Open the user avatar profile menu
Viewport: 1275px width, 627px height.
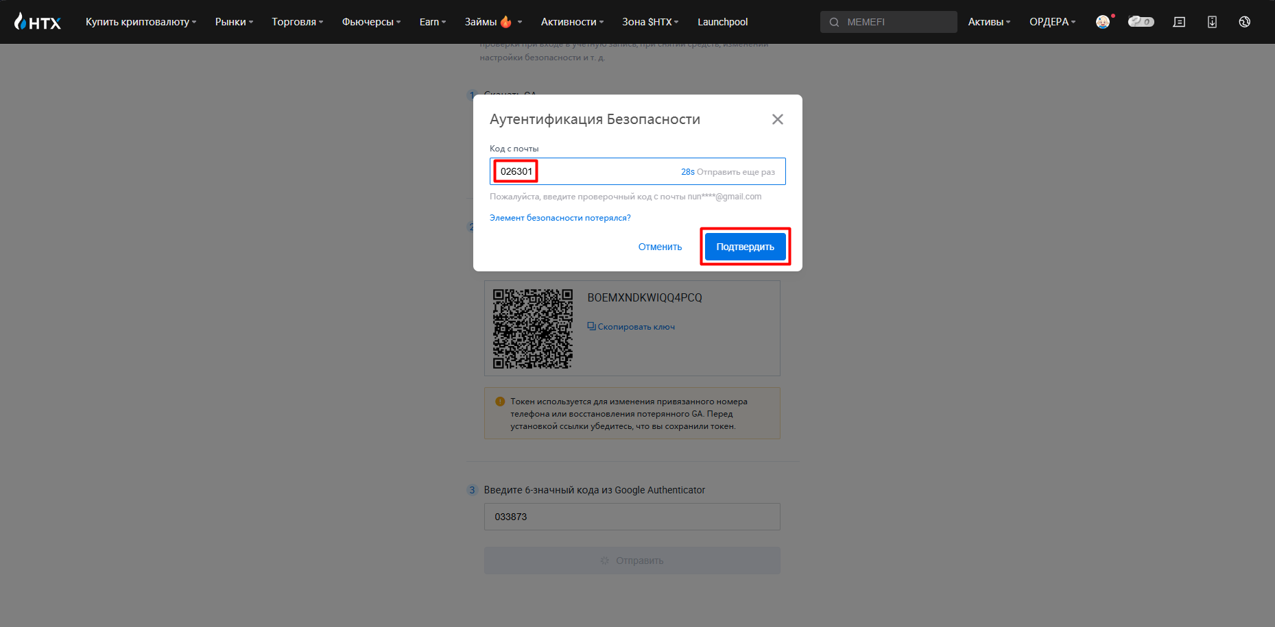click(1103, 22)
